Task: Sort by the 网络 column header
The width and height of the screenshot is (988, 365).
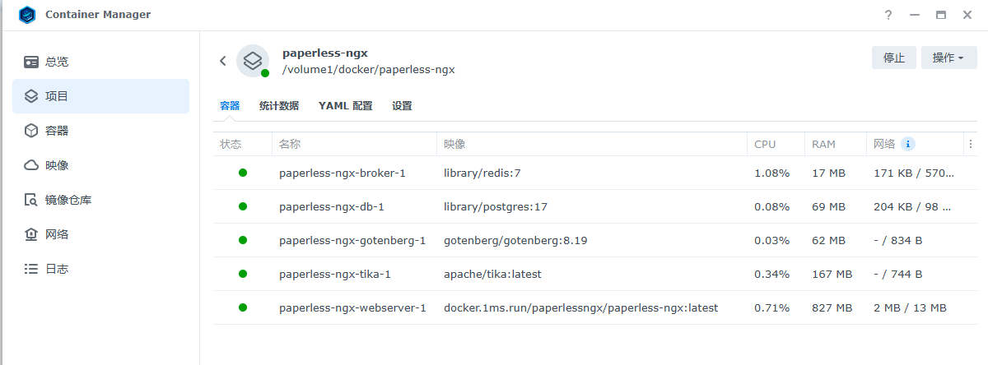Action: (x=915, y=144)
